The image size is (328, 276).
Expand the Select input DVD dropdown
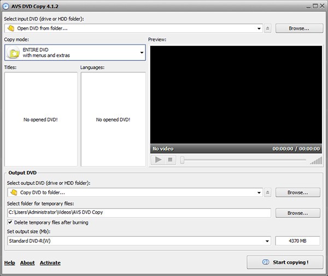[259, 28]
